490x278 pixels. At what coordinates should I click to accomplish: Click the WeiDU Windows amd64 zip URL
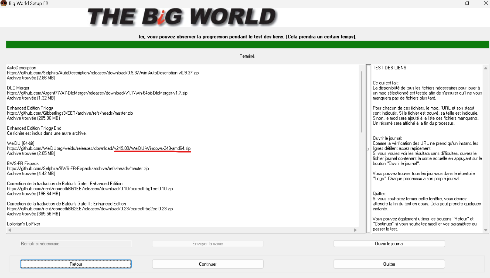(x=99, y=148)
